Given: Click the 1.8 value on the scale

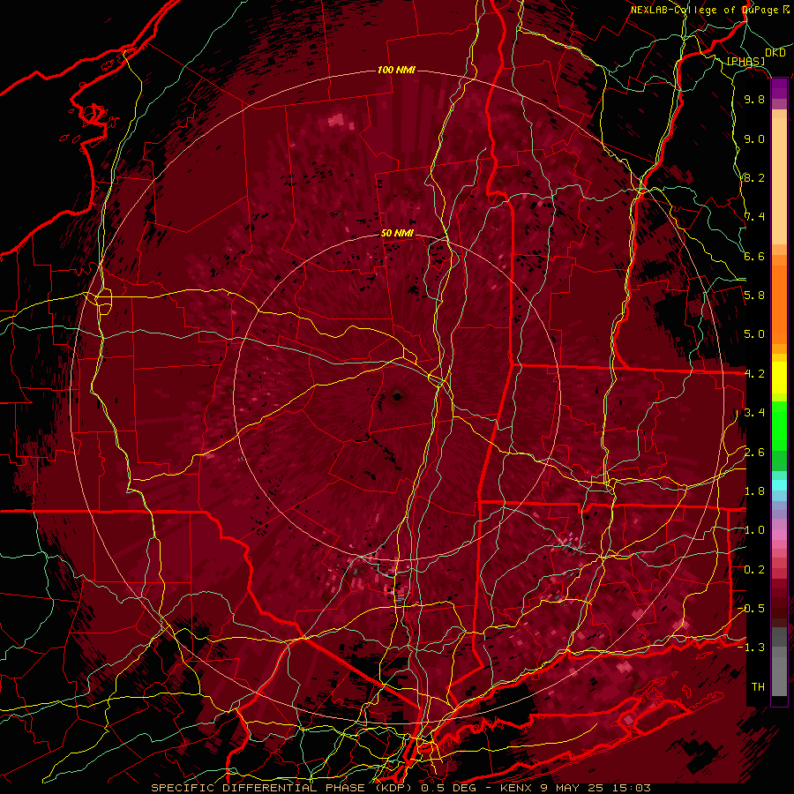Looking at the screenshot, I should coord(754,491).
